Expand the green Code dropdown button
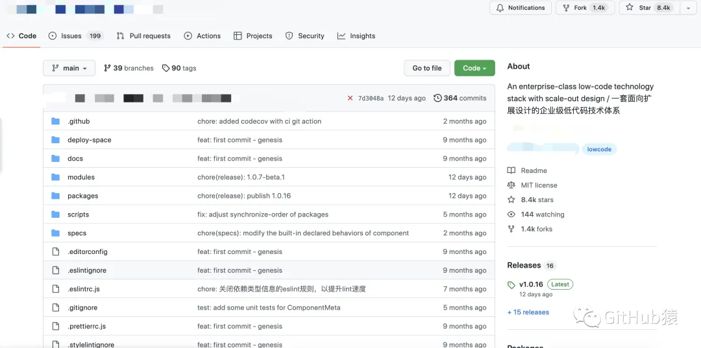This screenshot has height=348, width=701. click(x=474, y=68)
